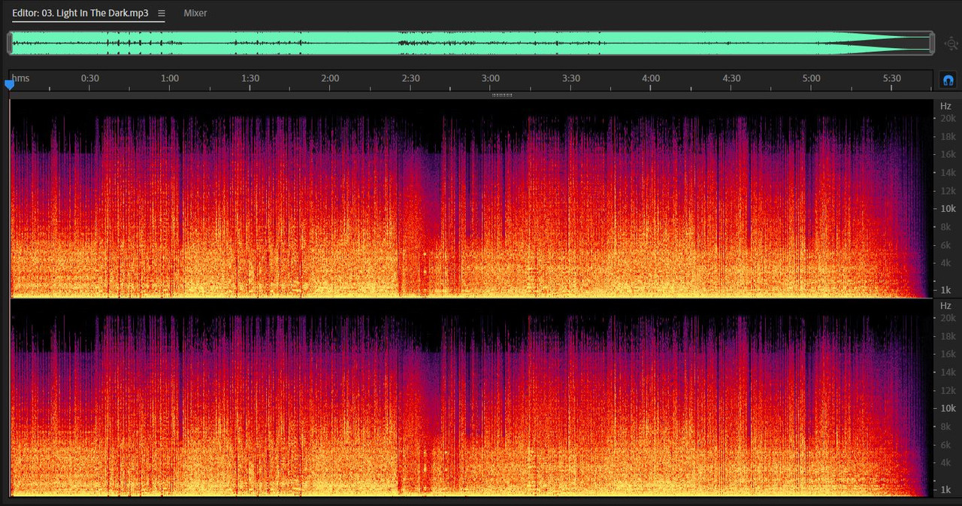The image size is (962, 506).
Task: Click inside the upper channel spectrogram display
Action: click(471, 198)
